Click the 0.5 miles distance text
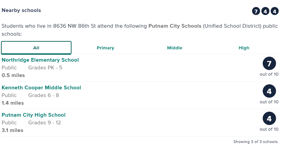This screenshot has height=146, width=281. click(x=13, y=75)
